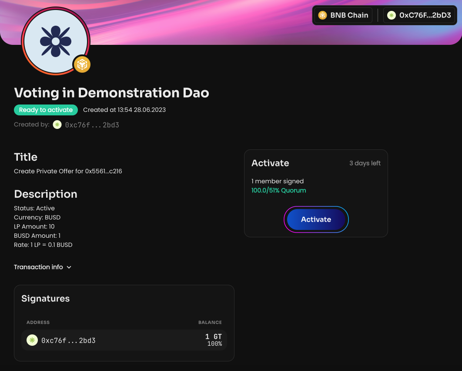Click the 'LP Amount: 10' line
This screenshot has height=371, width=462.
[x=34, y=226]
